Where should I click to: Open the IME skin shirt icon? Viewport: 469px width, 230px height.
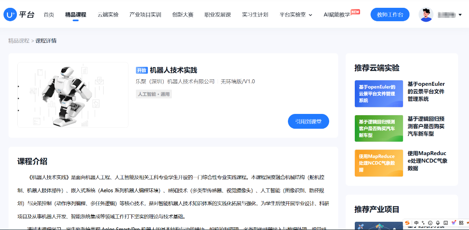tap(454, 223)
